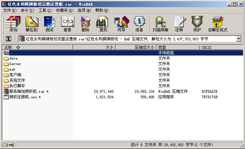Click the 执行脚本 folder icon
Screen dimensions: 245x149
coord(6,86)
